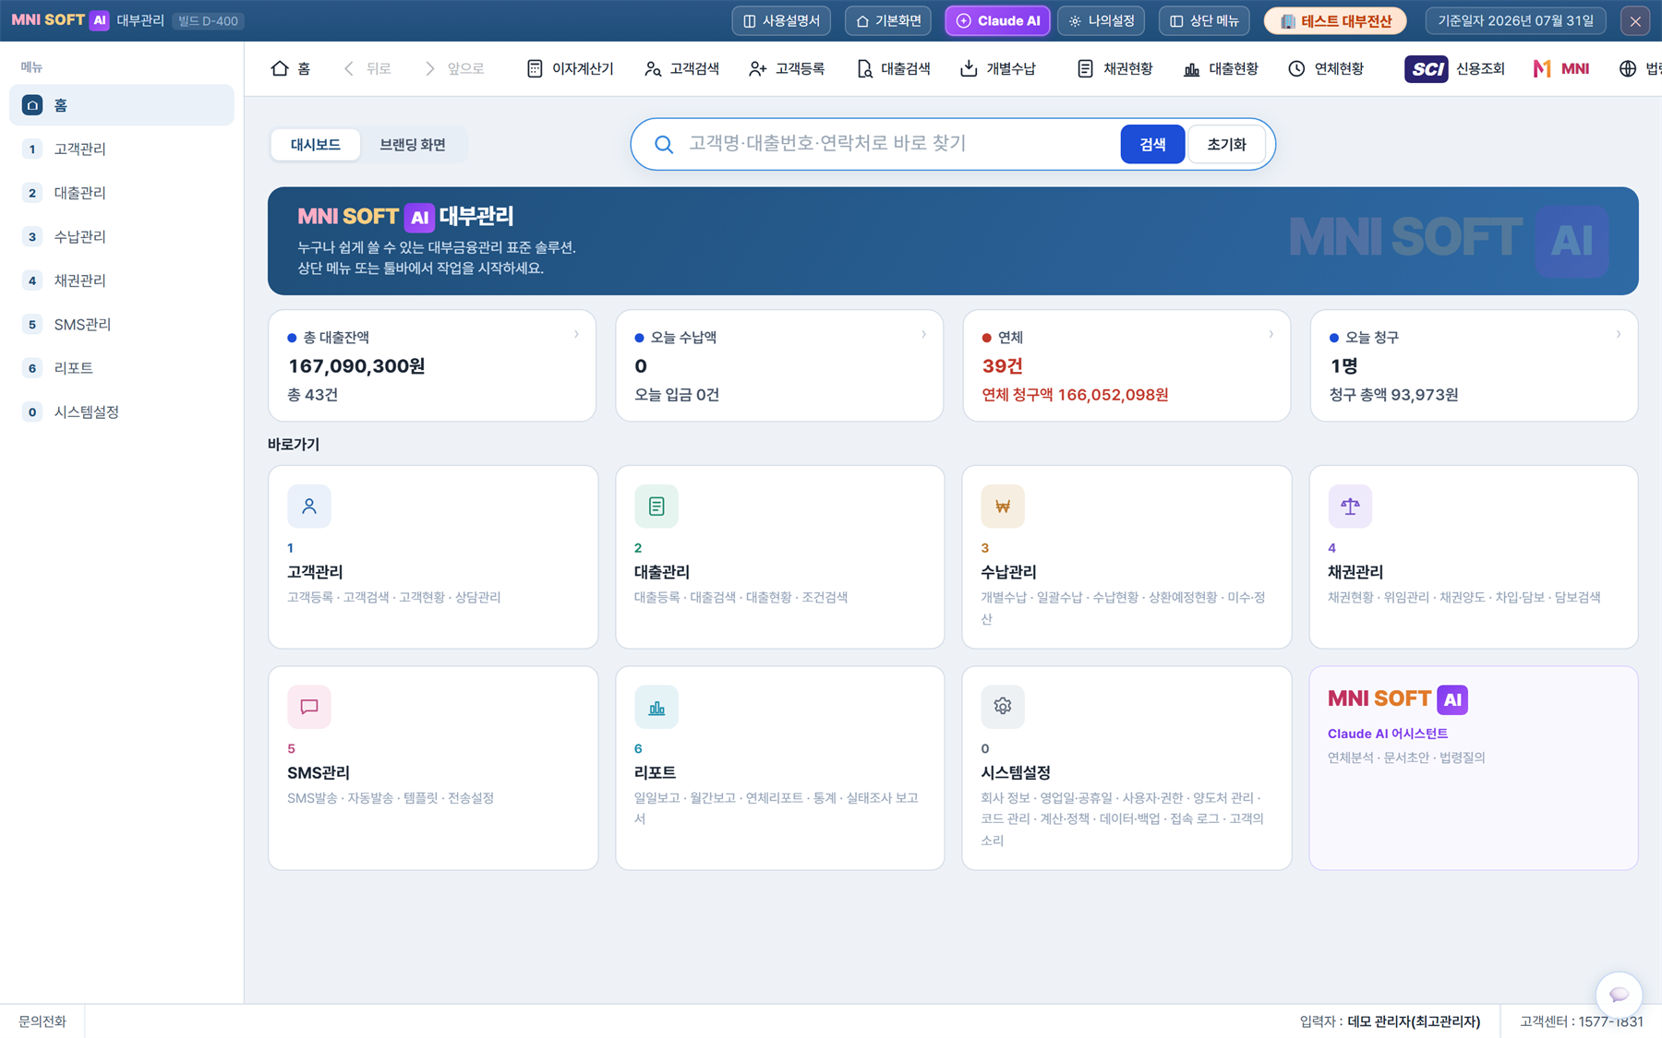This screenshot has height=1038, width=1662.
Task: Open the interest calculator (이자계산기) tool
Action: pyautogui.click(x=570, y=68)
